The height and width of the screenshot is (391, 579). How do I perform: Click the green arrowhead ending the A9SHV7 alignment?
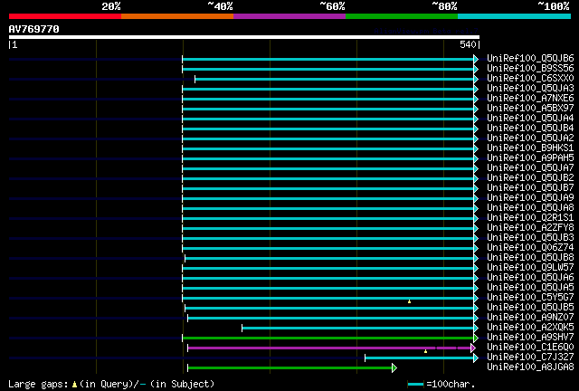(476, 338)
